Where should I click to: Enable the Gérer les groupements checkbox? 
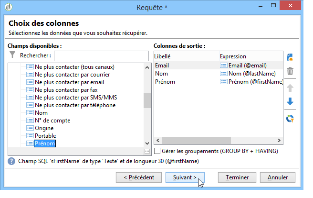pyautogui.click(x=157, y=151)
